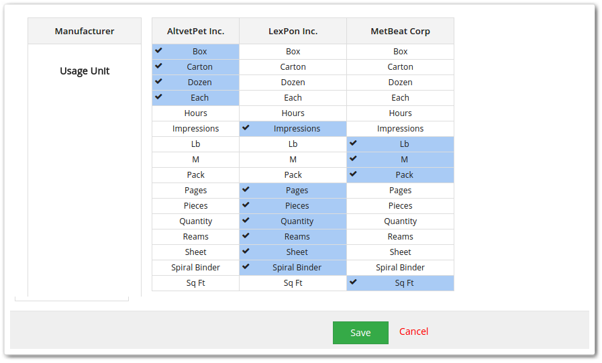Screen dimensions: 602x363
Task: Select Pieces under AltvetPet Inc.
Action: click(195, 206)
